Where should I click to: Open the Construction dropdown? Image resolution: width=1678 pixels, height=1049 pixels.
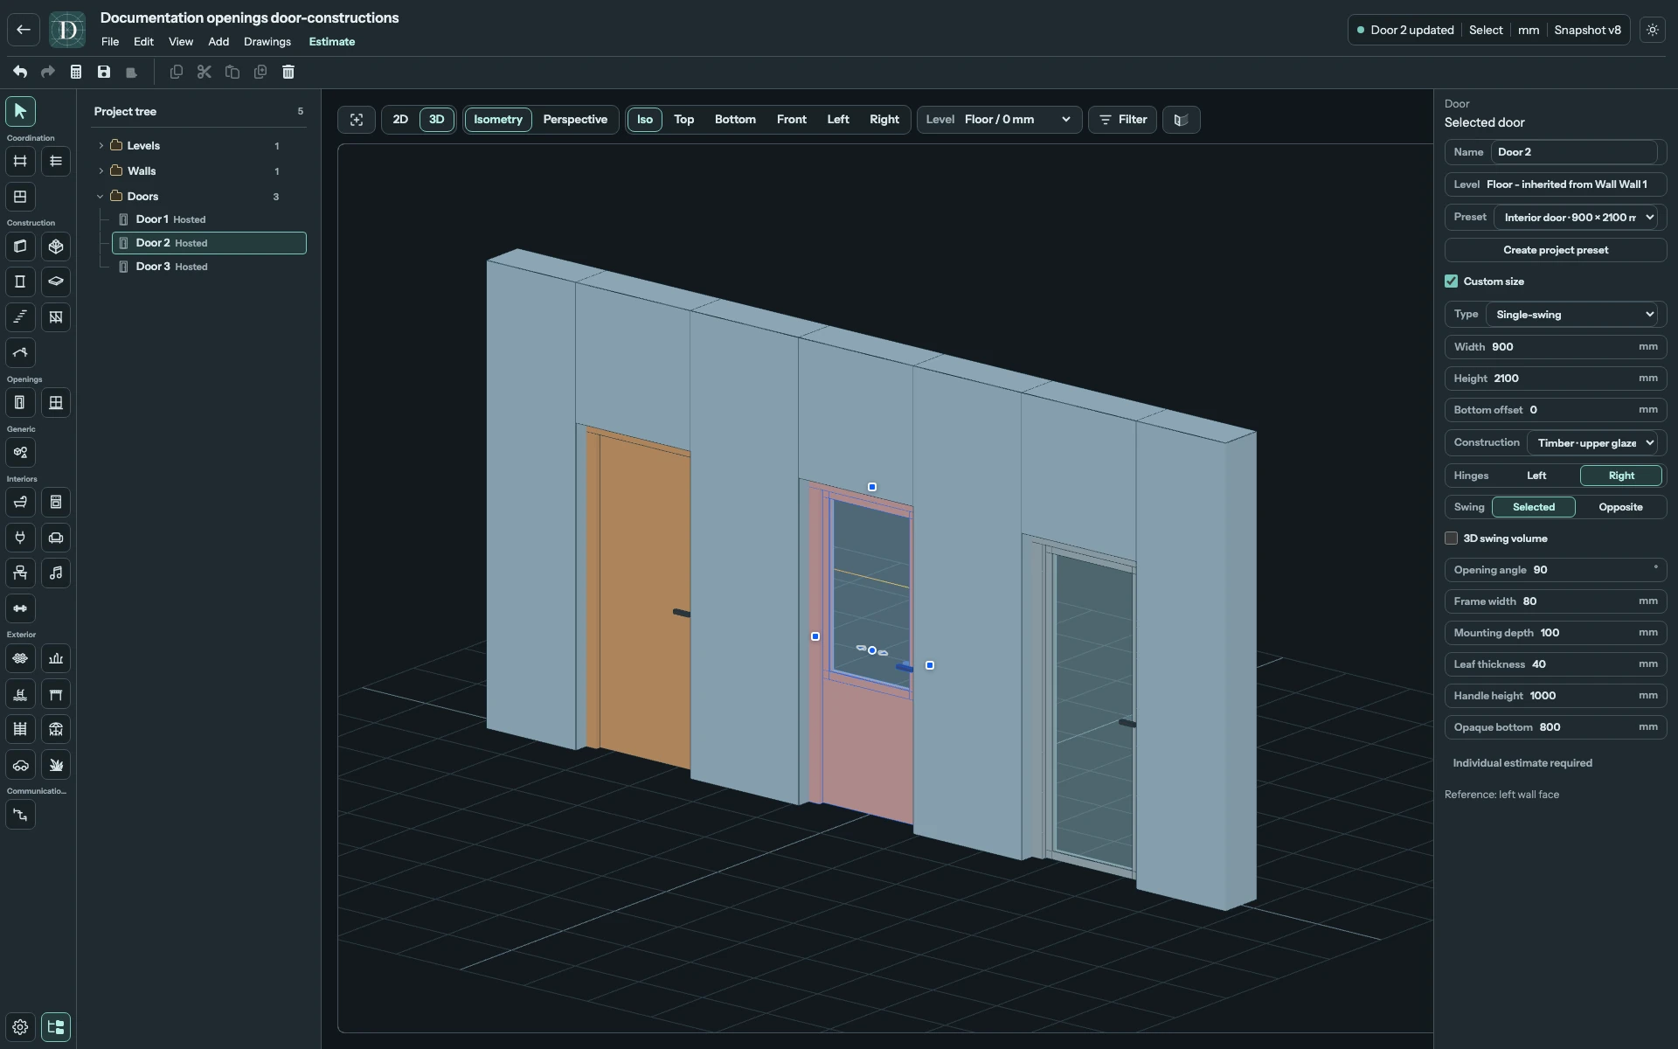click(1592, 443)
